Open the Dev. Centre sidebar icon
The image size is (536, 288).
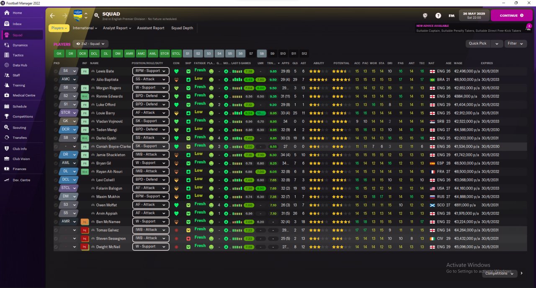[x=6, y=180]
